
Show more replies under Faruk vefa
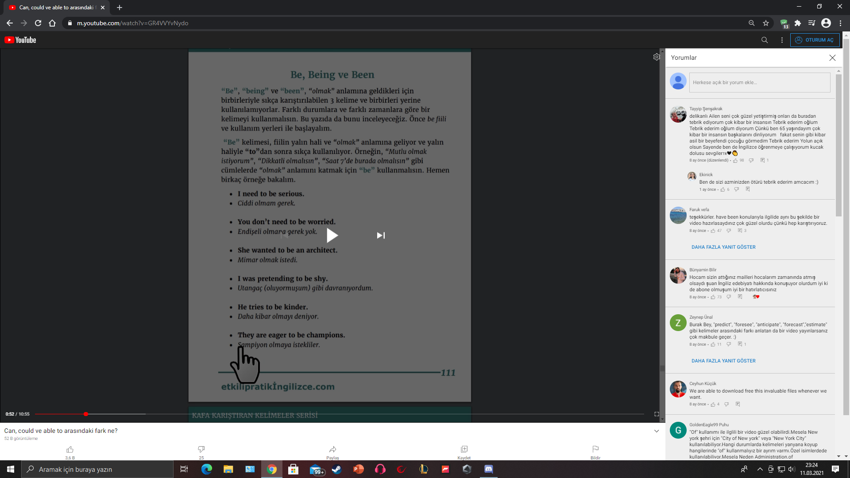tap(723, 247)
